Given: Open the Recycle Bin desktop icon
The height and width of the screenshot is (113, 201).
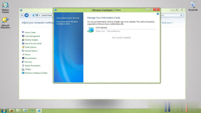Looking at the screenshot, I should coord(193,6).
